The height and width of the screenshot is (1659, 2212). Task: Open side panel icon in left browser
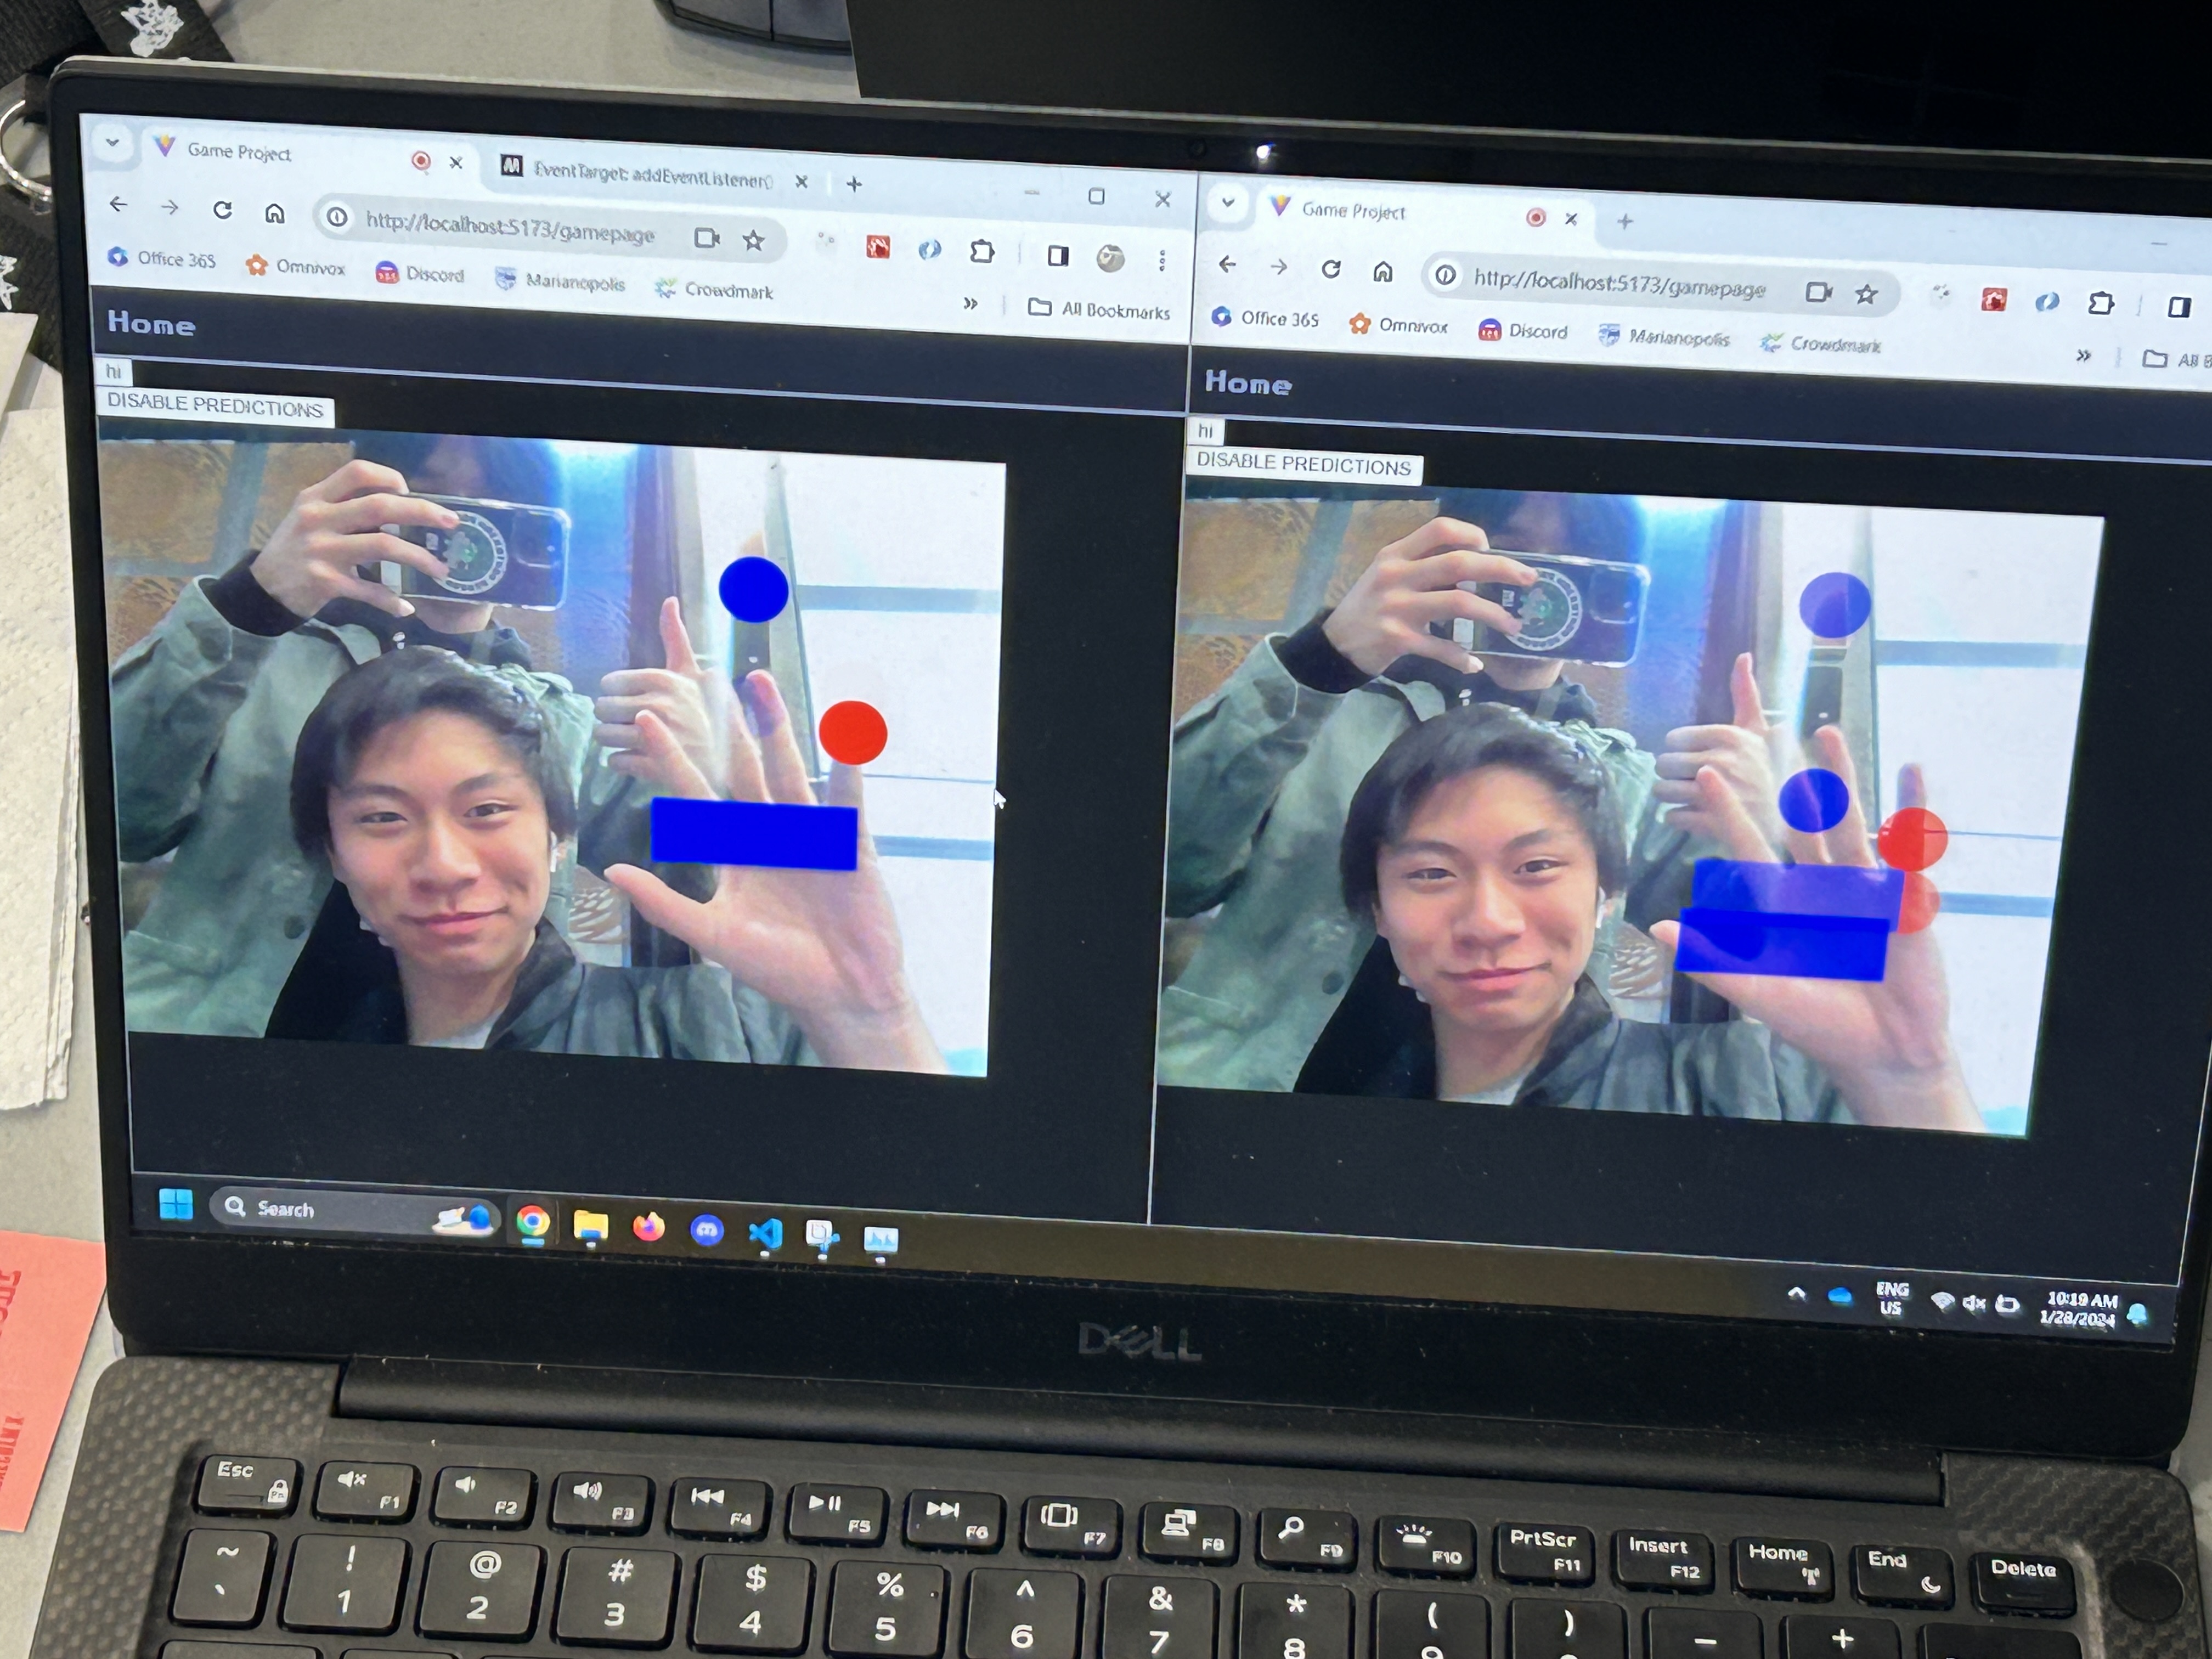click(1058, 256)
